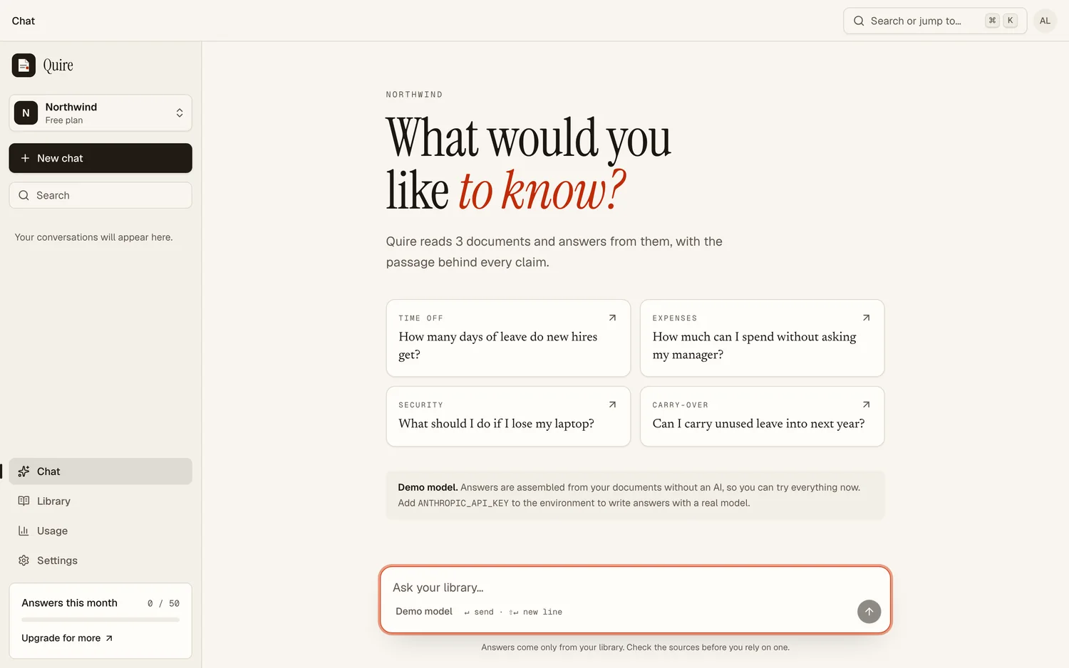The image size is (1069, 668).
Task: Click the ⌘ shortcut key badge
Action: pyautogui.click(x=992, y=21)
